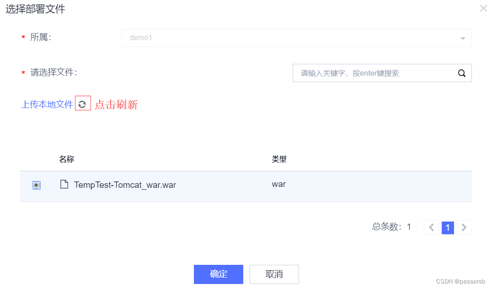Go to next page arrow

pos(464,227)
